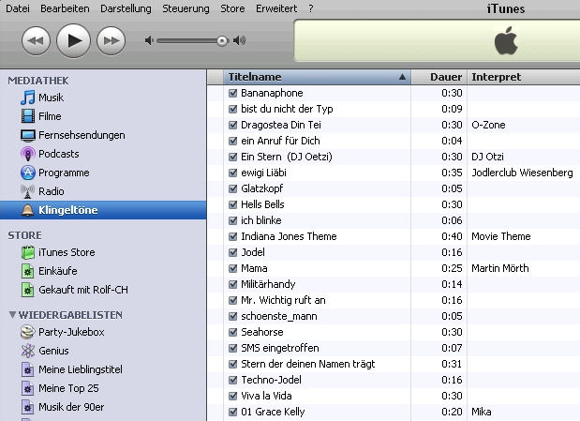Select 'Stern der deinen Namen trägt'

(x=307, y=364)
